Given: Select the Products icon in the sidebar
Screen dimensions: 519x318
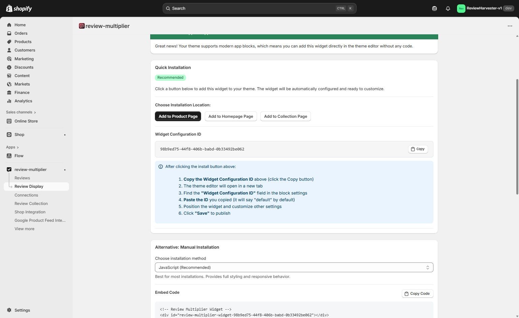Looking at the screenshot, I should 9,41.
